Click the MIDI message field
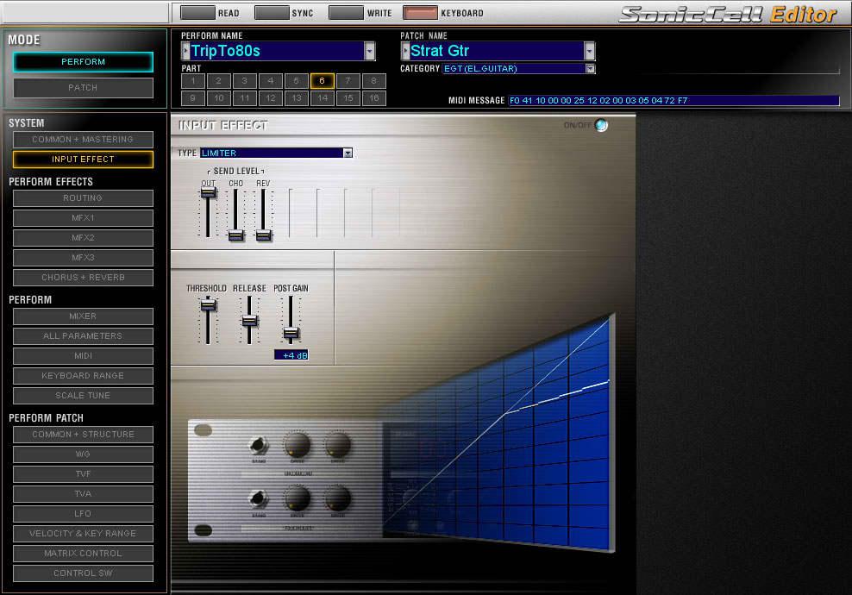This screenshot has height=595, width=852. coord(673,101)
